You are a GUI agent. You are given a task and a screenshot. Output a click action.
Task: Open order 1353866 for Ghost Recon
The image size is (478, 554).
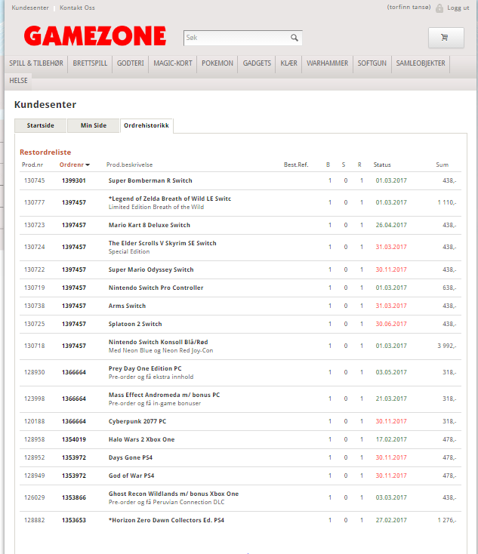point(74,497)
